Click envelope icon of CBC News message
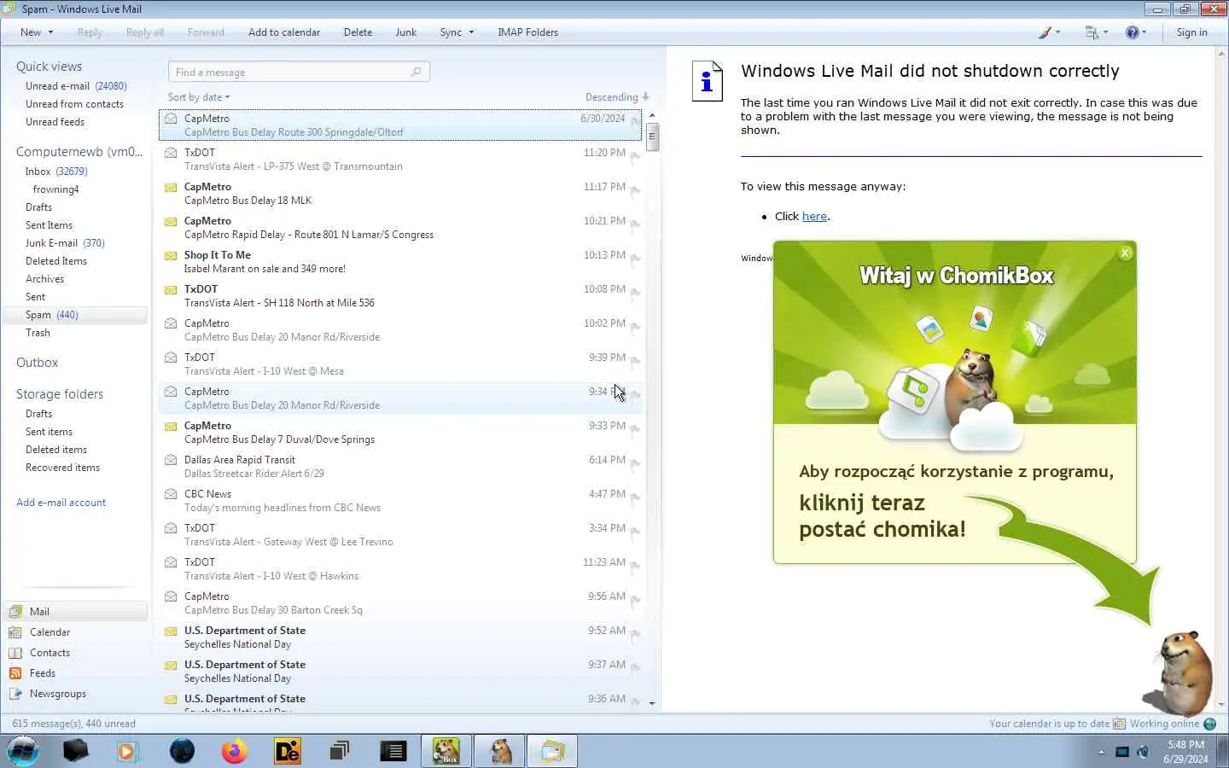The width and height of the screenshot is (1229, 768). 171,494
